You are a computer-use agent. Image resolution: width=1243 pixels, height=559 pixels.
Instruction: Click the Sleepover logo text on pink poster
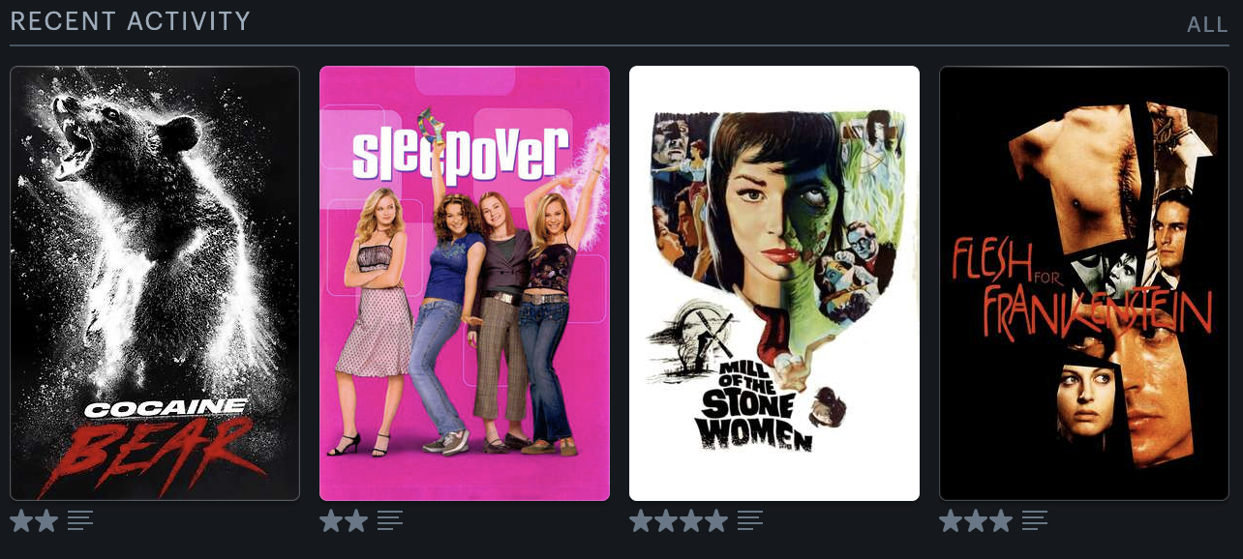(x=460, y=157)
